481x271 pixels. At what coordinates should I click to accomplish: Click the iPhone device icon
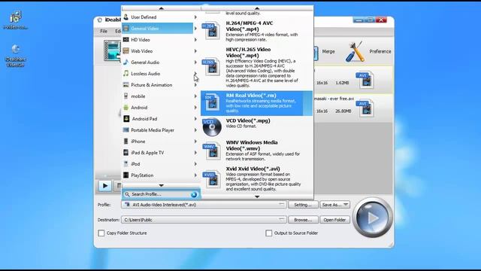tap(126, 141)
